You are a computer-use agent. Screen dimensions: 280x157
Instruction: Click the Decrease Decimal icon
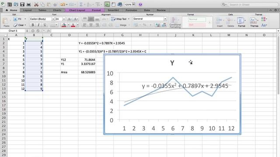(x=164, y=25)
